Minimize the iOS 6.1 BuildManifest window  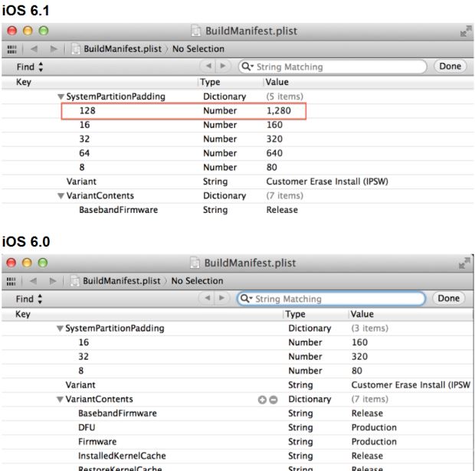tap(28, 31)
